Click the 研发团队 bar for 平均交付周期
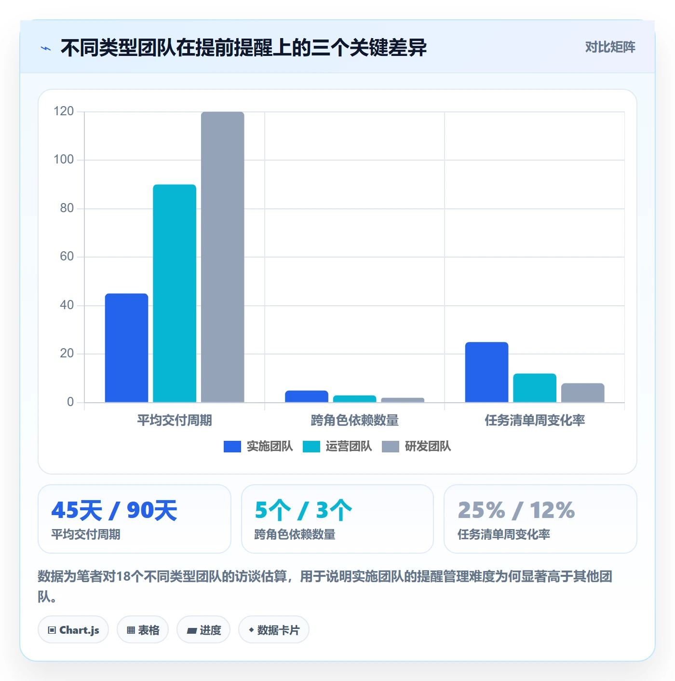 [223, 257]
